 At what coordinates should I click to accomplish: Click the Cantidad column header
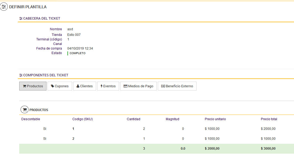(x=134, y=119)
